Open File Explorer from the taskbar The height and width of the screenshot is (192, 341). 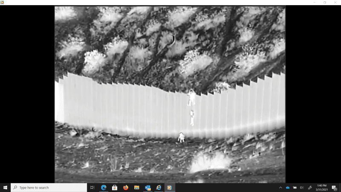(137, 187)
